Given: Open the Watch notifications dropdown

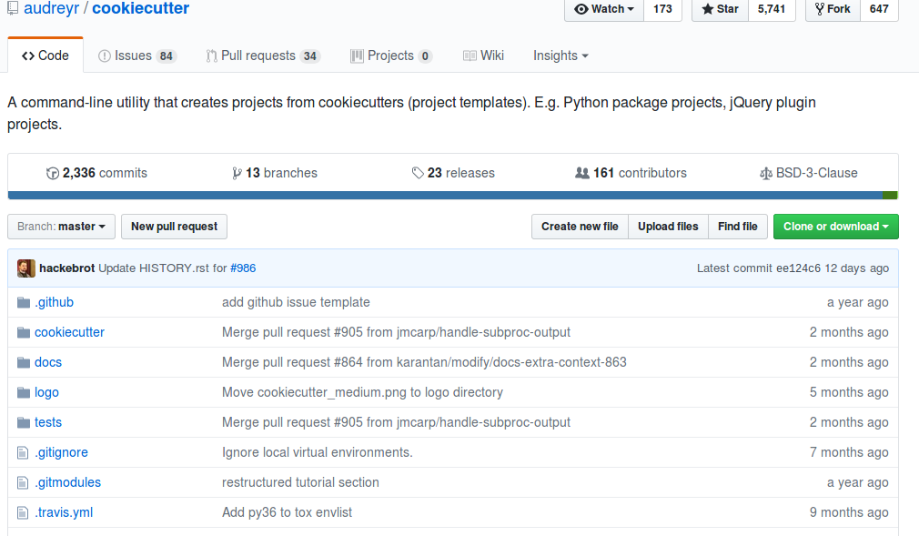Looking at the screenshot, I should click(604, 9).
